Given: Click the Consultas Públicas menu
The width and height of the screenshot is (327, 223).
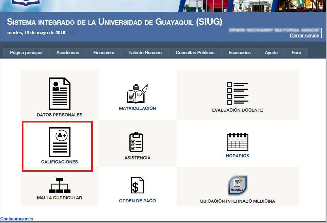Looking at the screenshot, I should [x=195, y=52].
